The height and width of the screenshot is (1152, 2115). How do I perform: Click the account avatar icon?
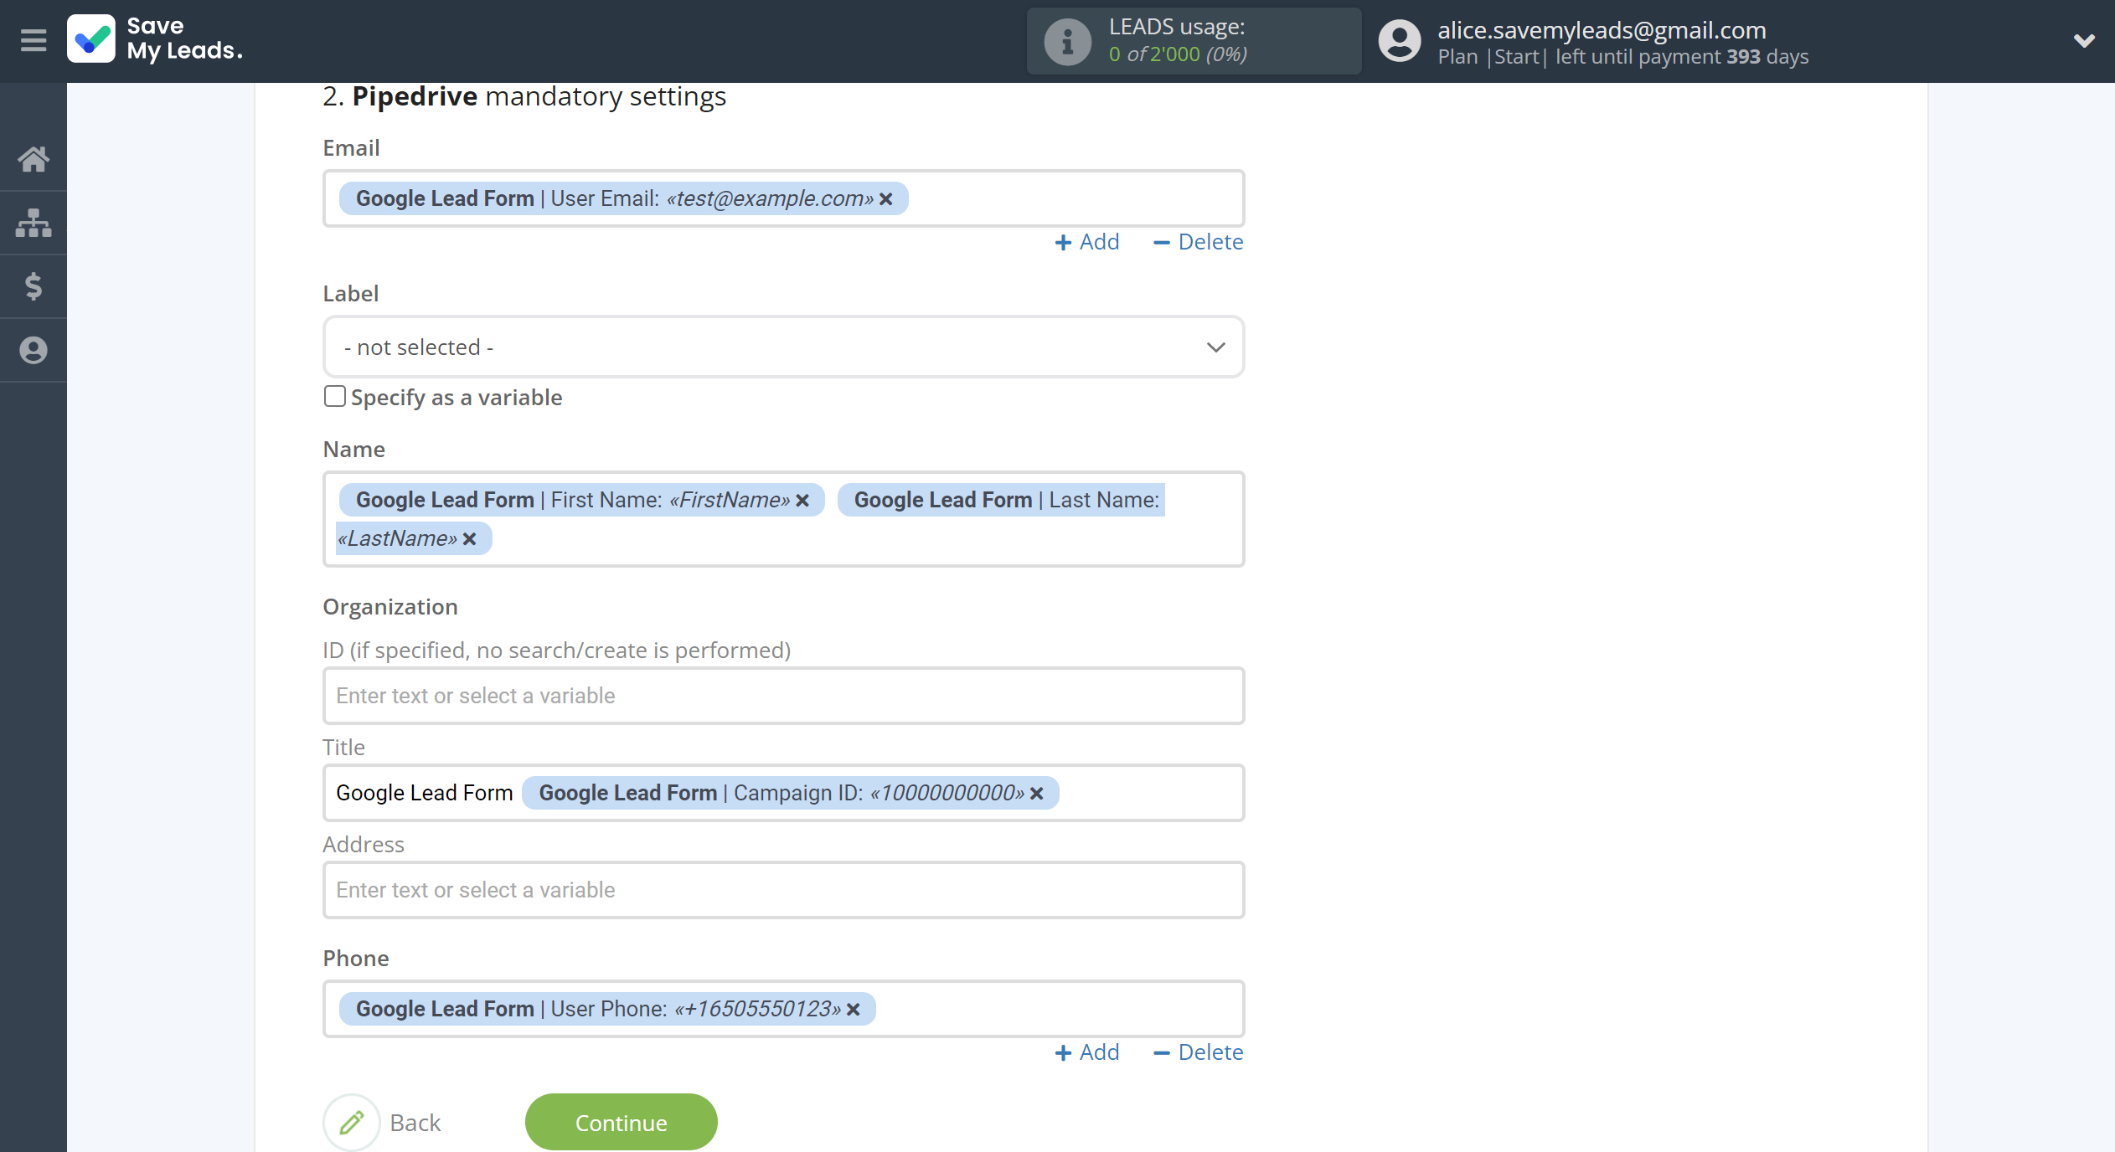[1400, 41]
